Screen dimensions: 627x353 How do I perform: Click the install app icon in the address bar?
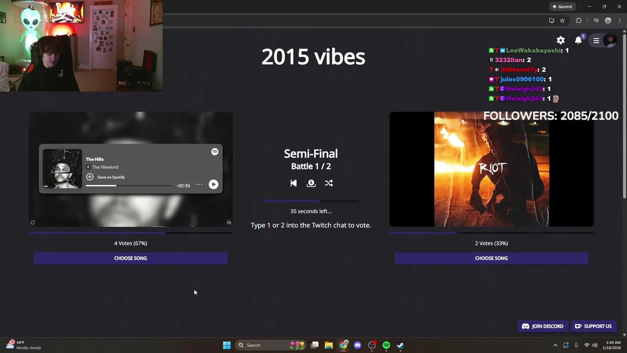pyautogui.click(x=552, y=21)
